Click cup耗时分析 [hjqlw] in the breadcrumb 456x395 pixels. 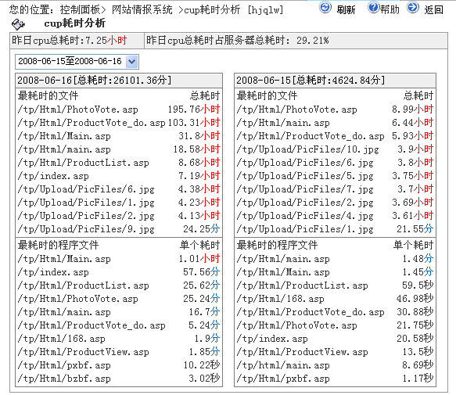click(234, 10)
